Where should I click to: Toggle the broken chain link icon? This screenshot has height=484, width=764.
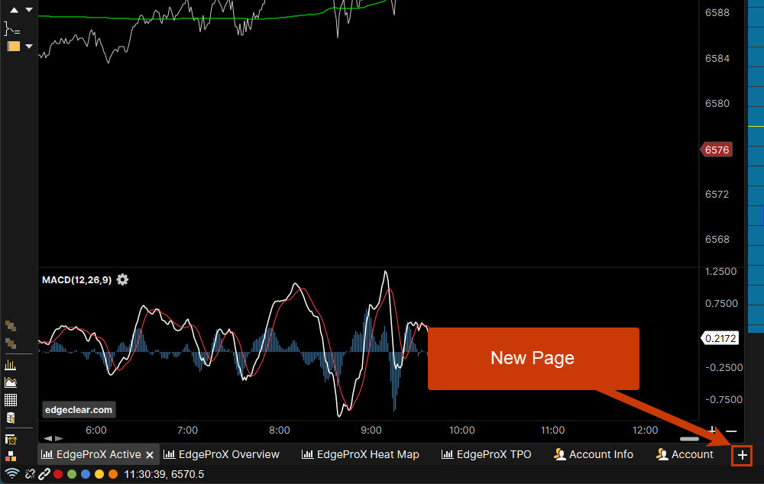[30, 474]
